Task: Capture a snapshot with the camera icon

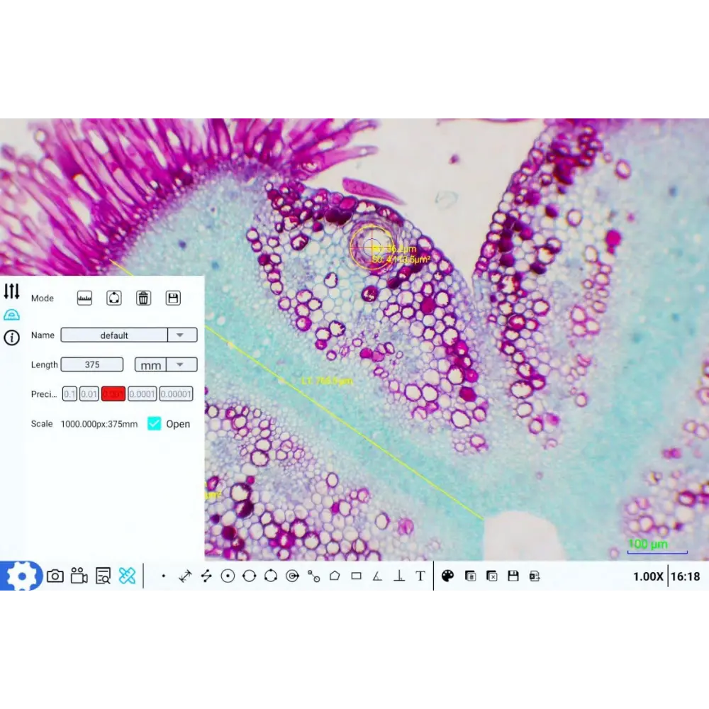Action: [55, 576]
